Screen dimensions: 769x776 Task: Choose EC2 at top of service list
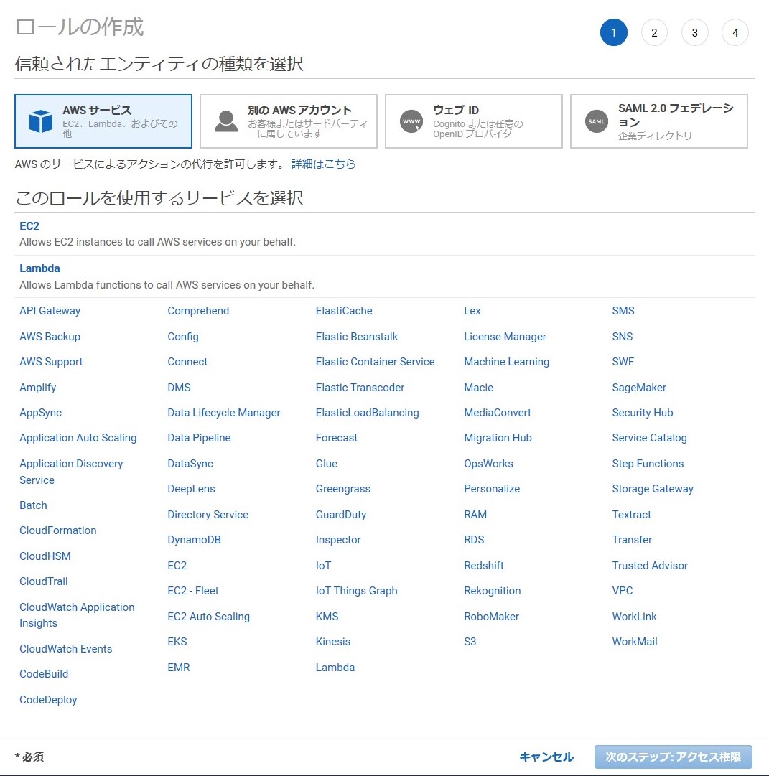coord(29,225)
